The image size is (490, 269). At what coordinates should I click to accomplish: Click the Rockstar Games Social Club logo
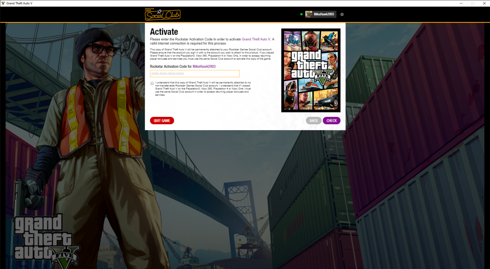point(163,14)
